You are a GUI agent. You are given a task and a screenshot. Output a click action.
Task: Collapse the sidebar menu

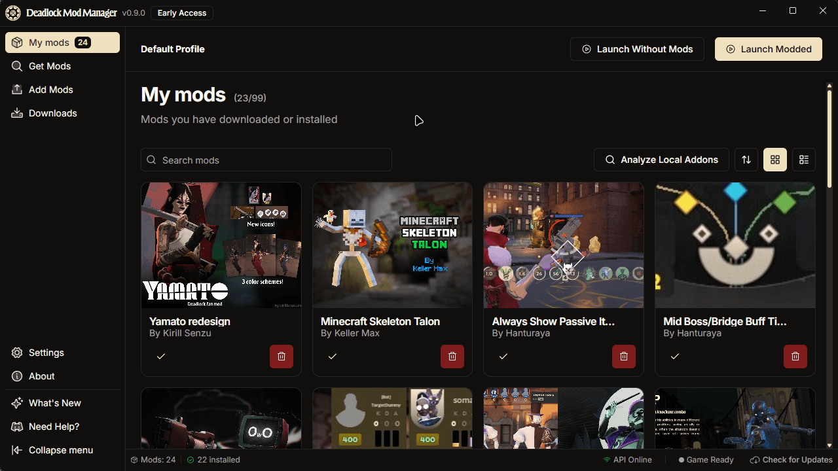pos(60,450)
